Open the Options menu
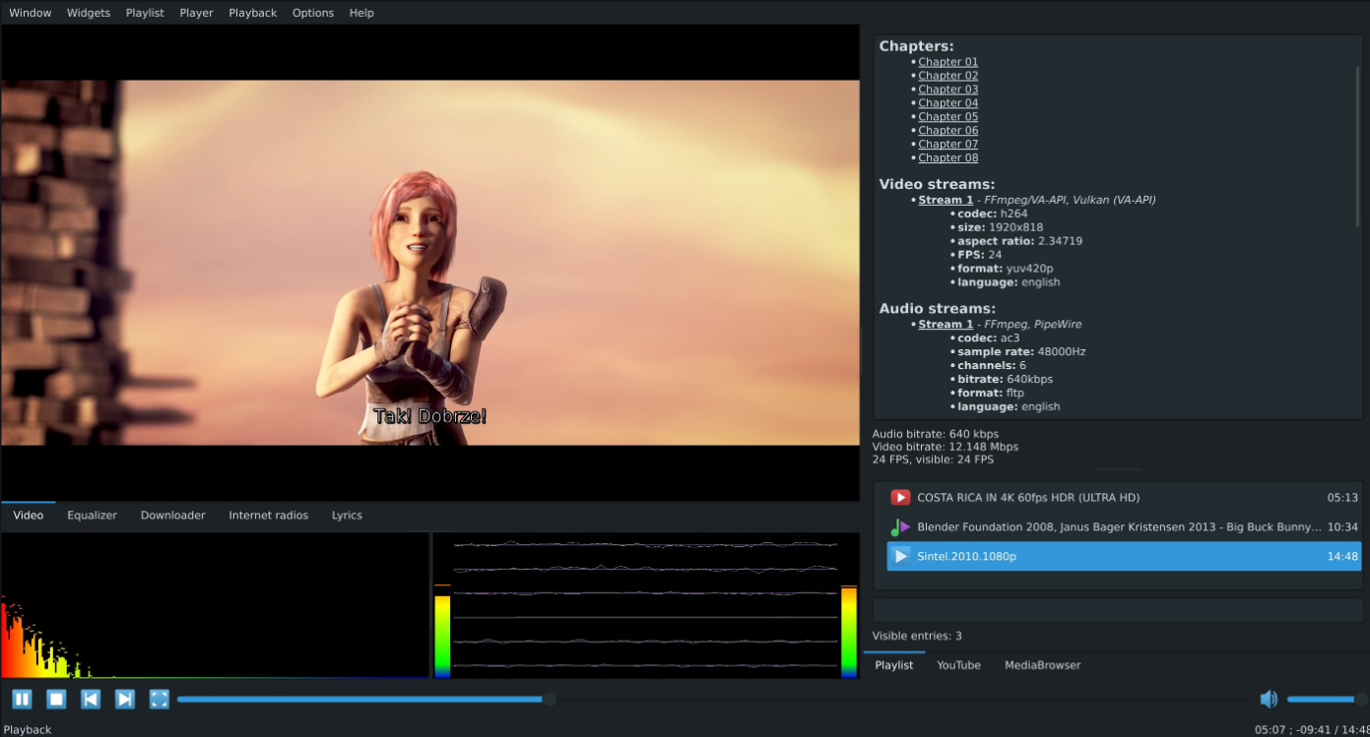This screenshot has height=737, width=1370. point(312,12)
